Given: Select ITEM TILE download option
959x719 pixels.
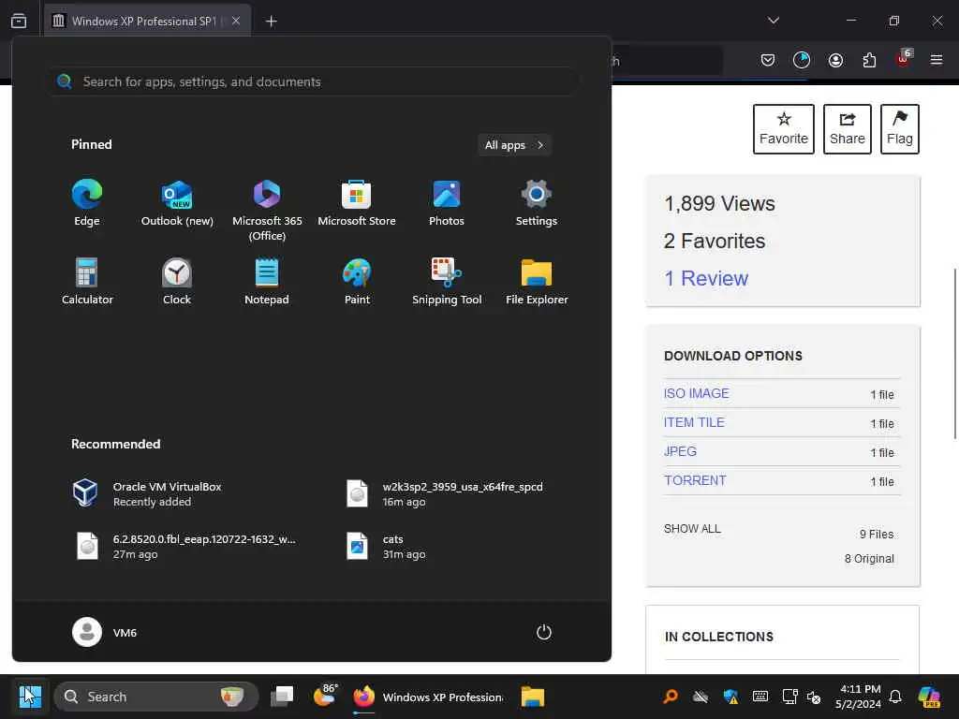Looking at the screenshot, I should tap(694, 422).
